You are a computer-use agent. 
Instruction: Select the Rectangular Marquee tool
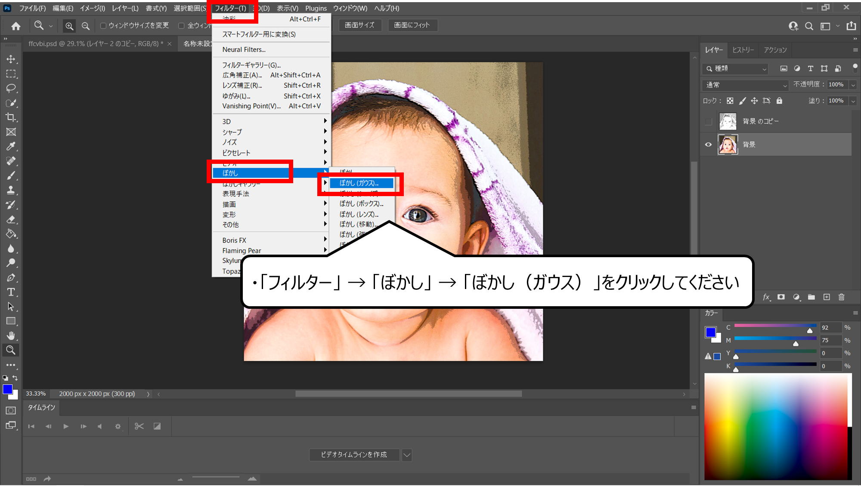point(11,74)
